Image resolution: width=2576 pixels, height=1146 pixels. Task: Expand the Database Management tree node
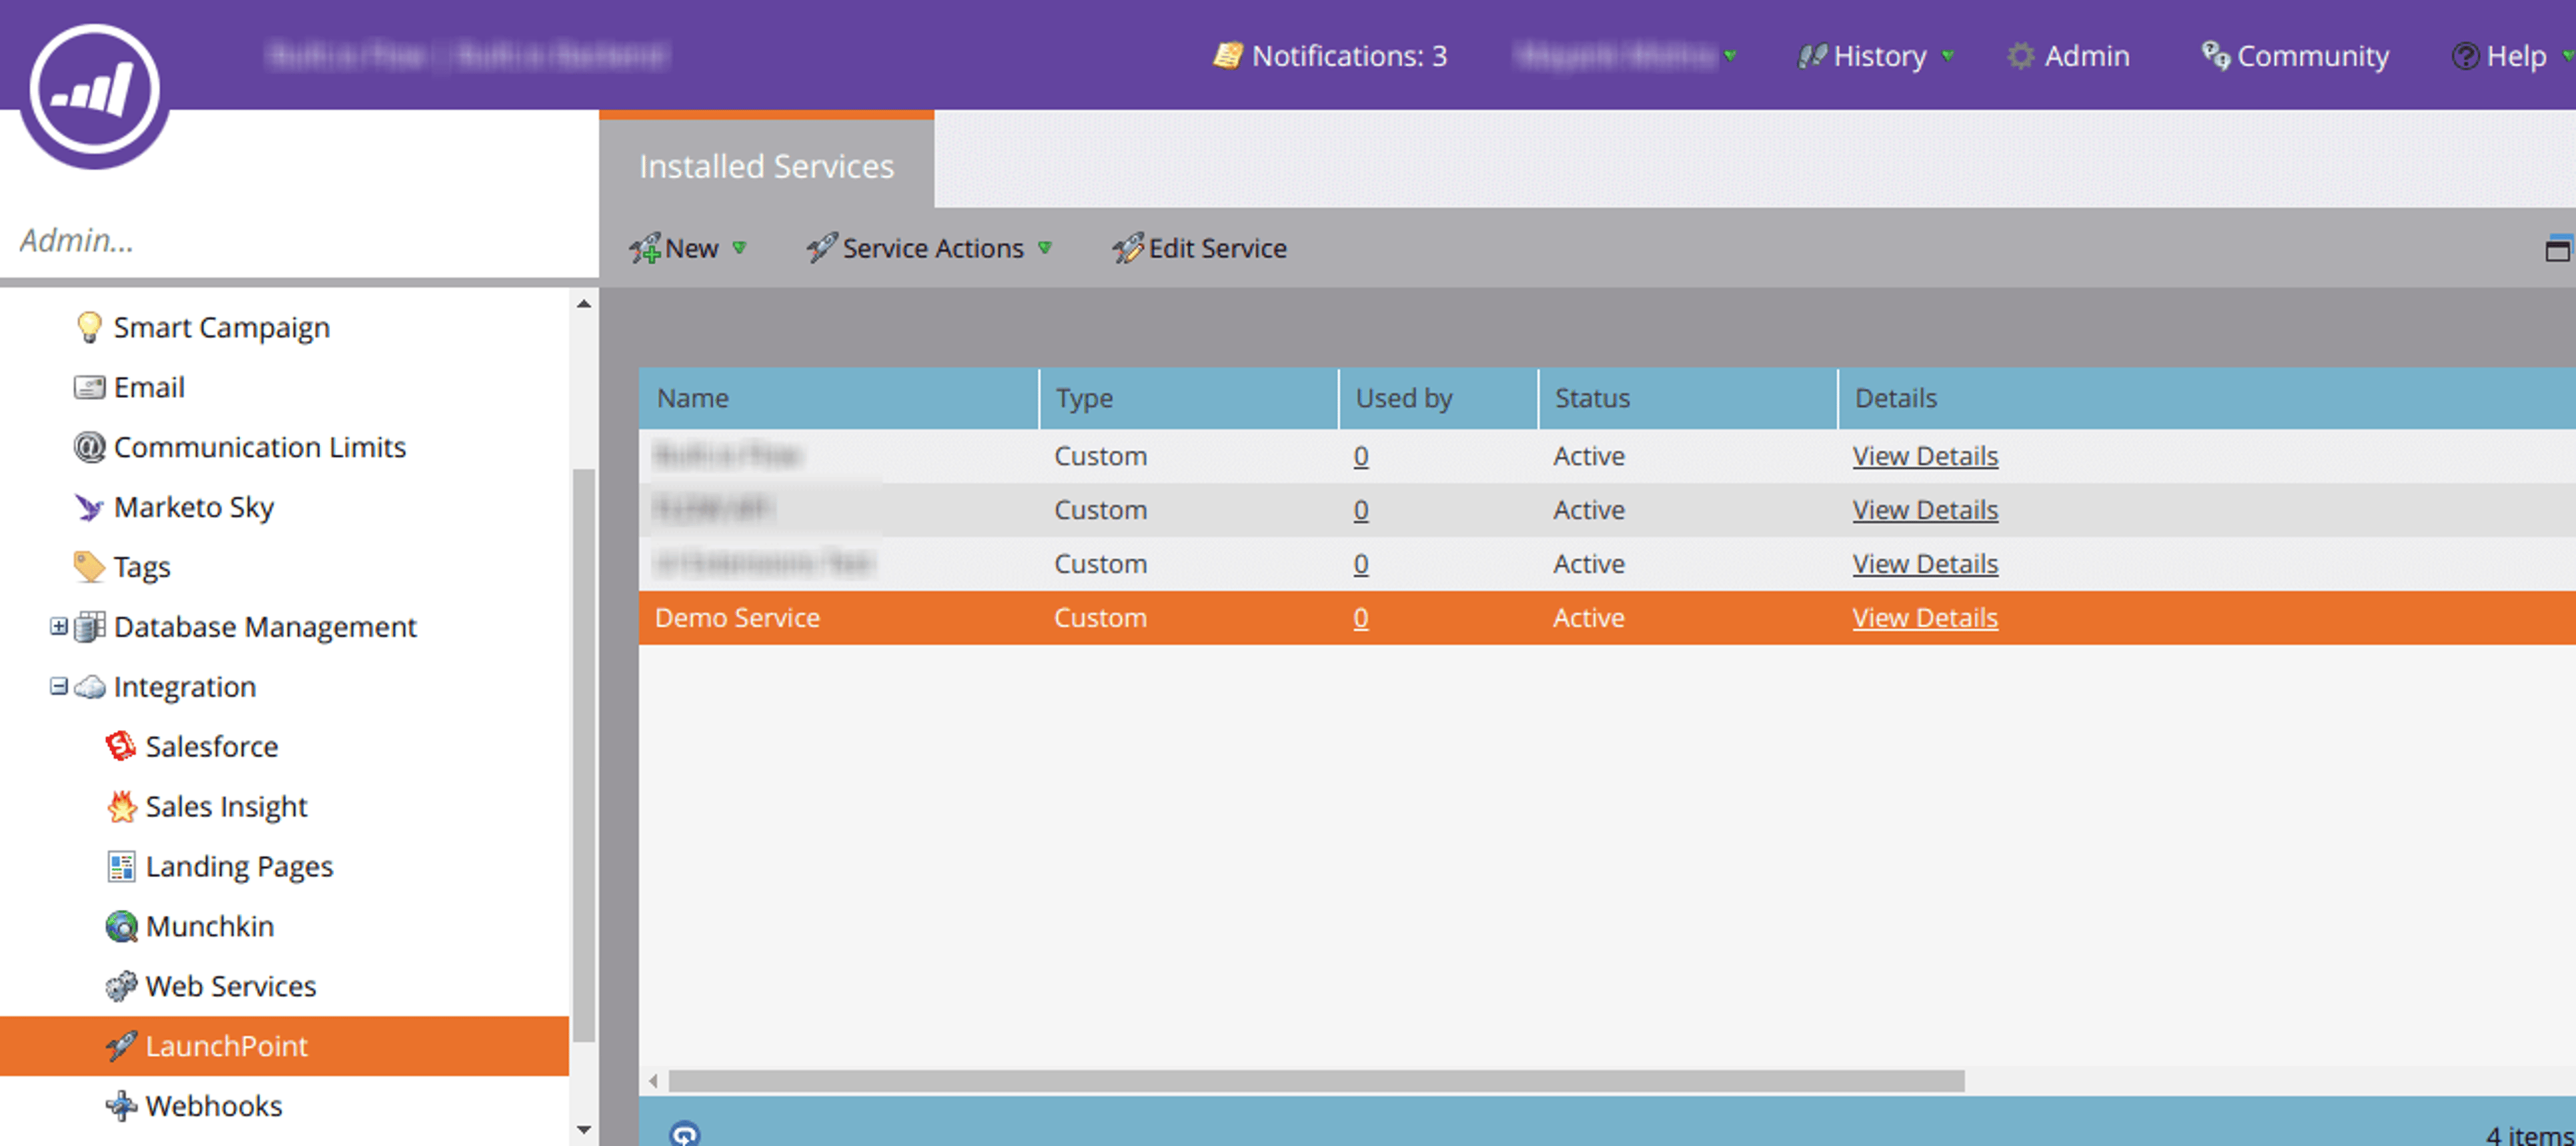coord(59,626)
